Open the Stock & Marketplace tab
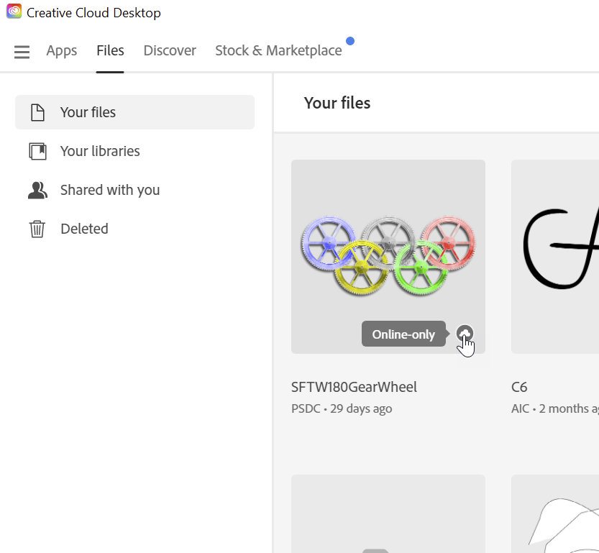The width and height of the screenshot is (599, 553). point(278,50)
